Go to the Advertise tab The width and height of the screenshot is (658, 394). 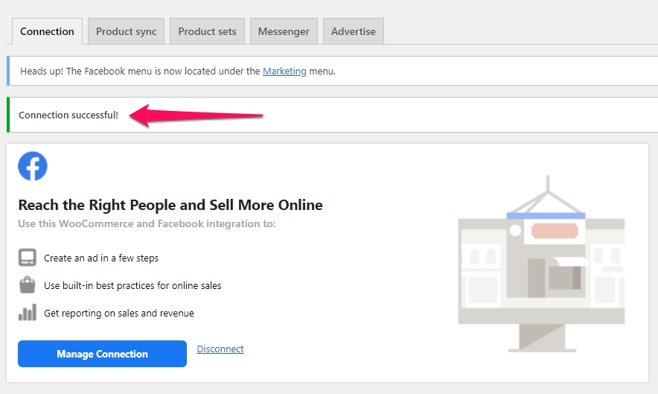click(354, 31)
